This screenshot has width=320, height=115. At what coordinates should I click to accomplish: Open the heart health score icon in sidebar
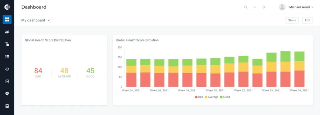pos(7,94)
